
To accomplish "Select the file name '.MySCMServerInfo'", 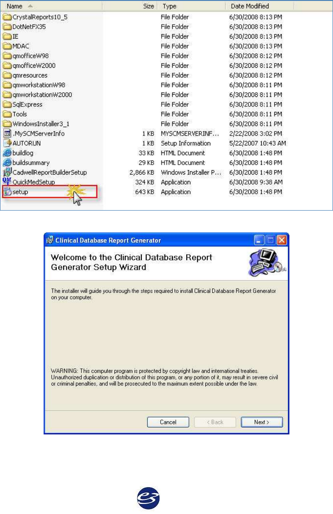I will [x=38, y=134].
